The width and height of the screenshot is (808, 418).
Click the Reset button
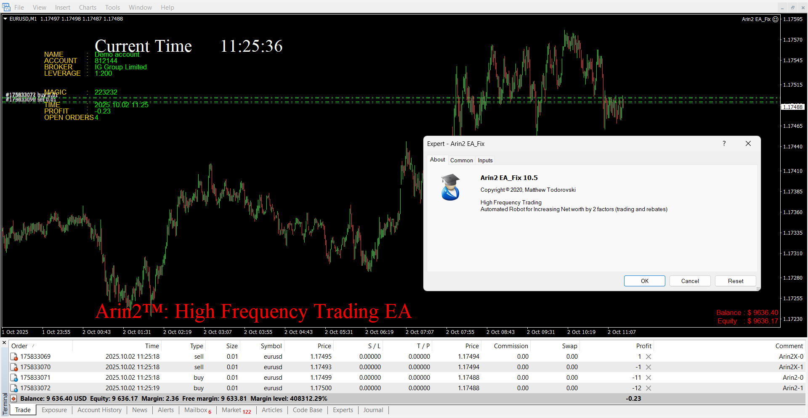click(735, 281)
